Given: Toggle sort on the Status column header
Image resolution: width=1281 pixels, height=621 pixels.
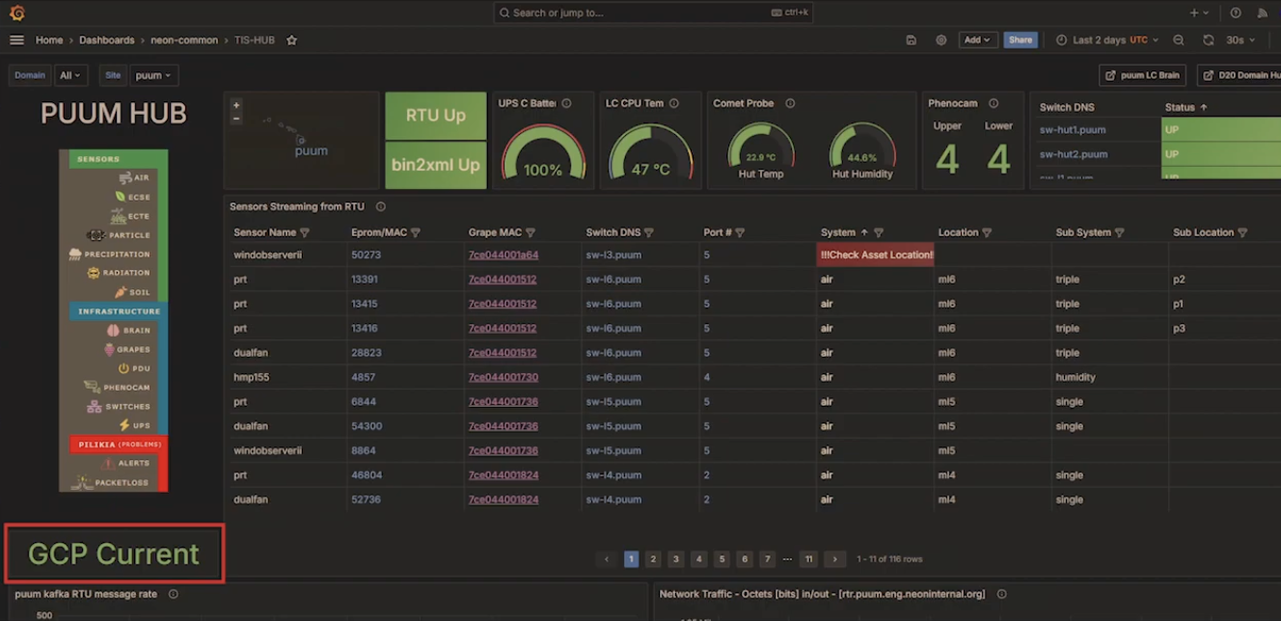Looking at the screenshot, I should tap(1186, 107).
